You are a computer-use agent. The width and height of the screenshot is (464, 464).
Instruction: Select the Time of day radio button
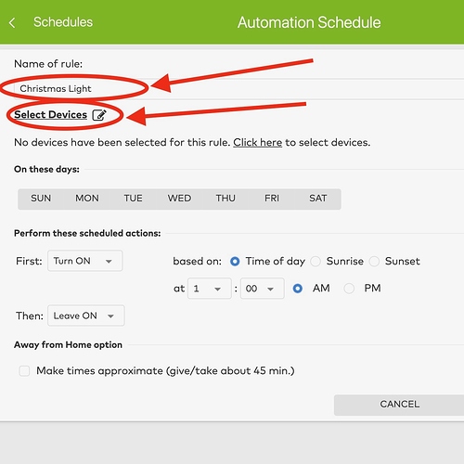(235, 262)
